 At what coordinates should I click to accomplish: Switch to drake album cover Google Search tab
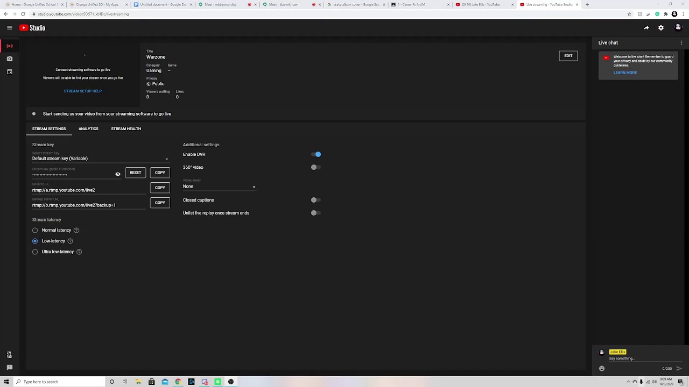[355, 4]
